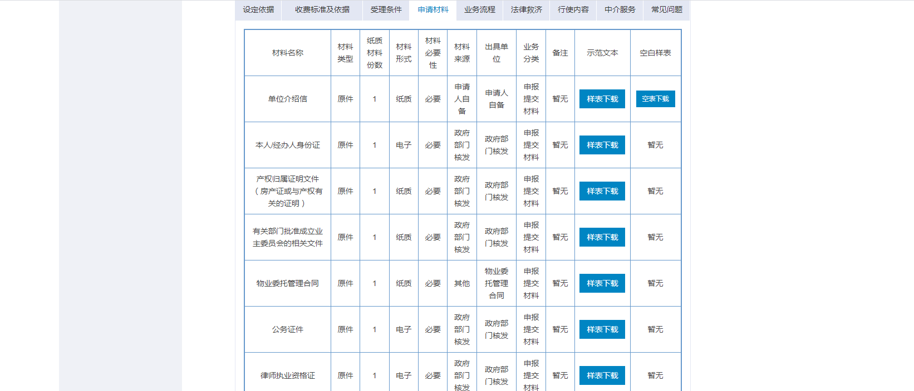Download sample form for 单位介绍信
The width and height of the screenshot is (914, 391).
pyautogui.click(x=602, y=99)
